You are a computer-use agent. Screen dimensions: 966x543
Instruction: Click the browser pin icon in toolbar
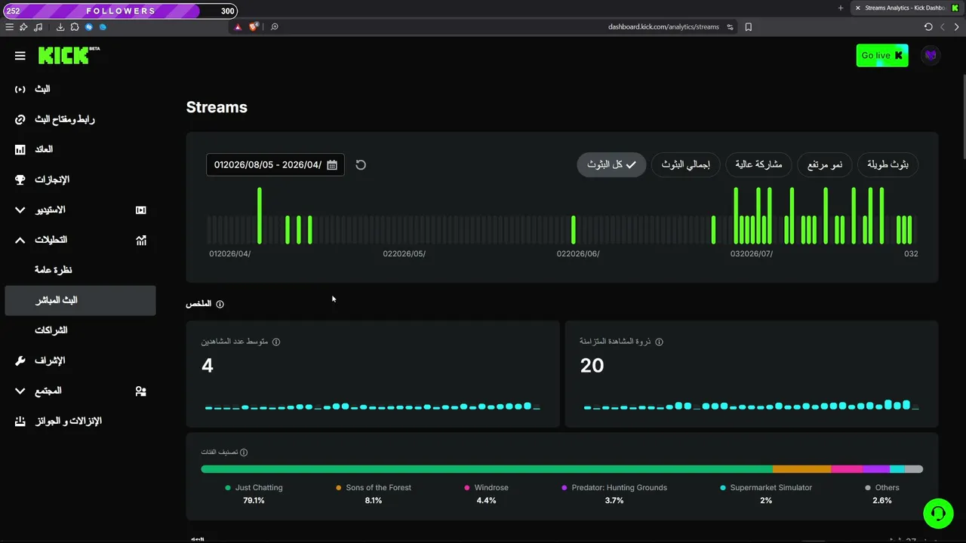click(x=23, y=26)
